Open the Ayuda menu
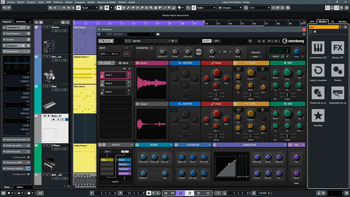This screenshot has width=350, height=197. pyautogui.click(x=132, y=2)
